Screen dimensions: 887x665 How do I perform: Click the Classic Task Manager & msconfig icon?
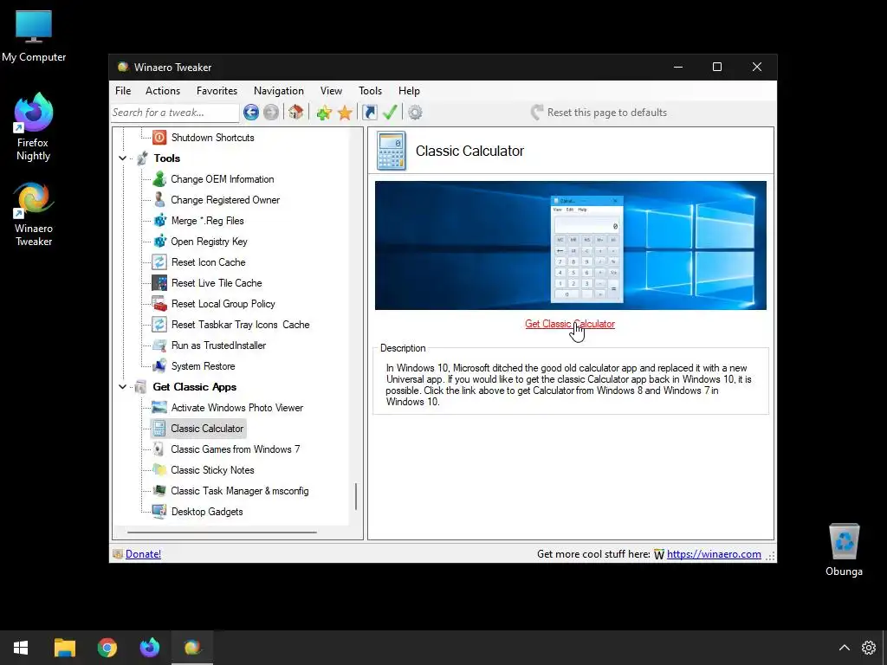click(159, 491)
